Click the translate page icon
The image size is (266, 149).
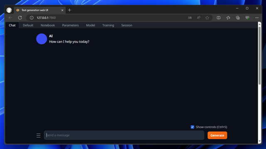point(190,17)
